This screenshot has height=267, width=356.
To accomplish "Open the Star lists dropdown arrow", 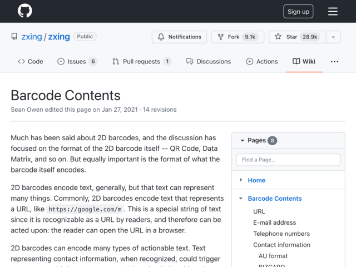I will tap(333, 37).
